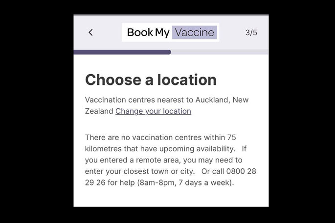Click the 'kilometres that have upcoming availability' line

160,149
